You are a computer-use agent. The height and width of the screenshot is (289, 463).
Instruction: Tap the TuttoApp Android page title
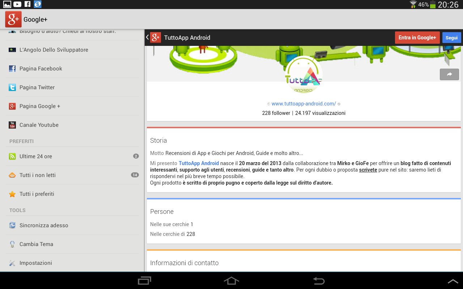(187, 38)
